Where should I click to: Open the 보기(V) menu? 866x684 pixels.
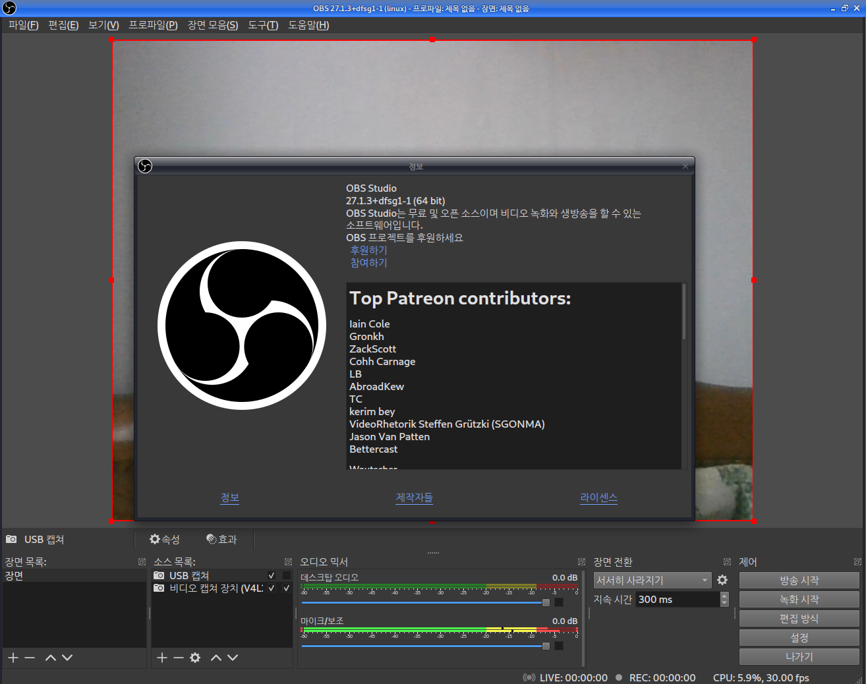coord(103,25)
